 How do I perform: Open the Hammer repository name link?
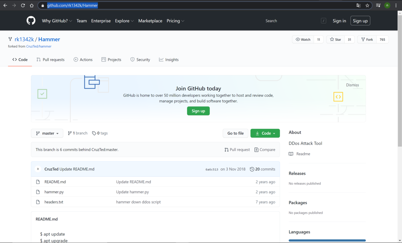(49, 39)
